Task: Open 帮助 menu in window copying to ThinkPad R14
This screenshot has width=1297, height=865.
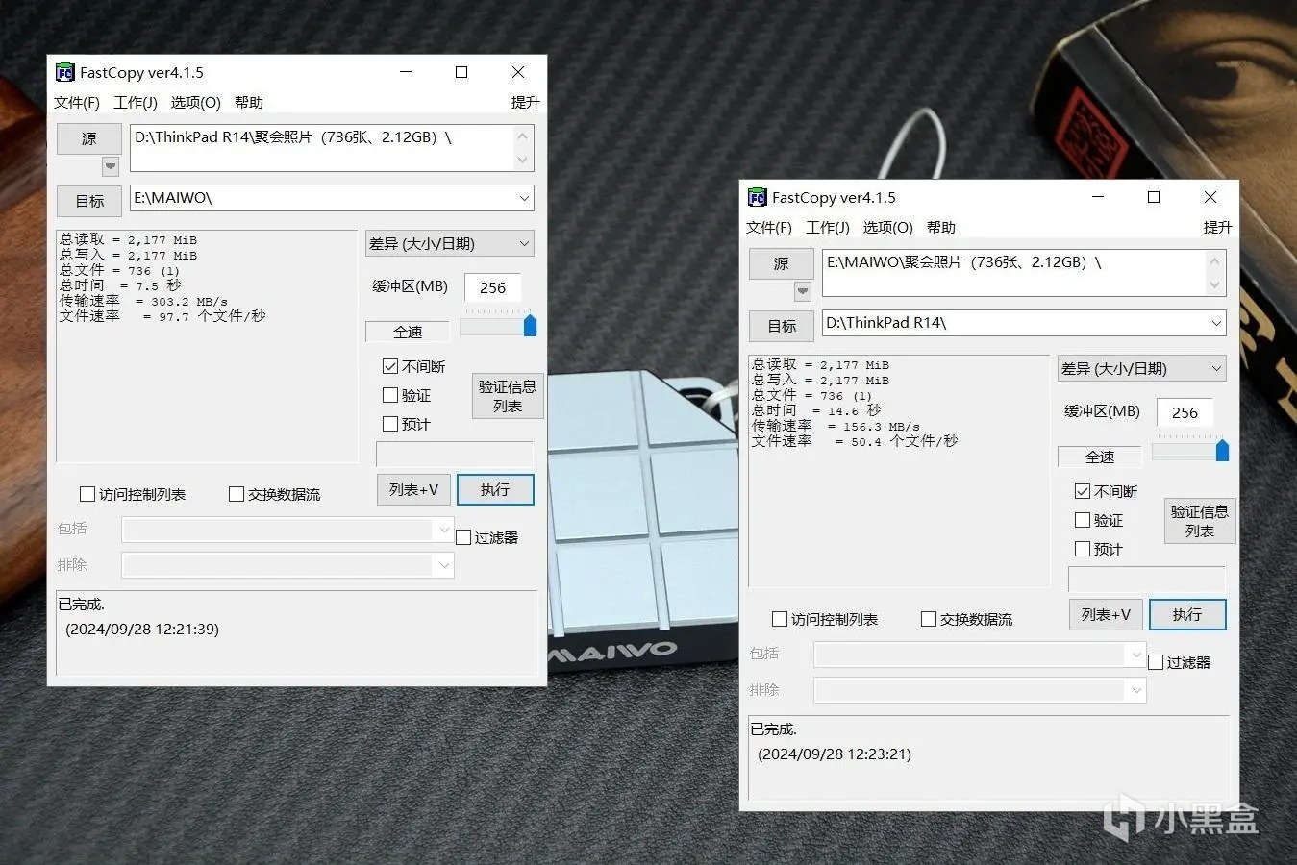Action: click(x=941, y=227)
